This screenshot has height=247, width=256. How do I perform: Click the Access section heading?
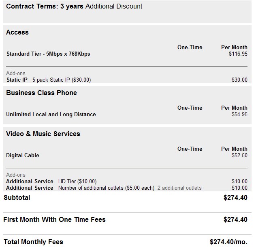[17, 32]
